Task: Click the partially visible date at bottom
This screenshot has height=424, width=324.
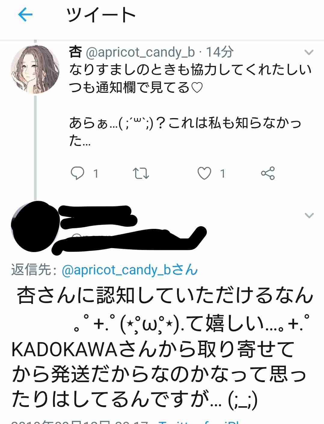Action: [80, 422]
